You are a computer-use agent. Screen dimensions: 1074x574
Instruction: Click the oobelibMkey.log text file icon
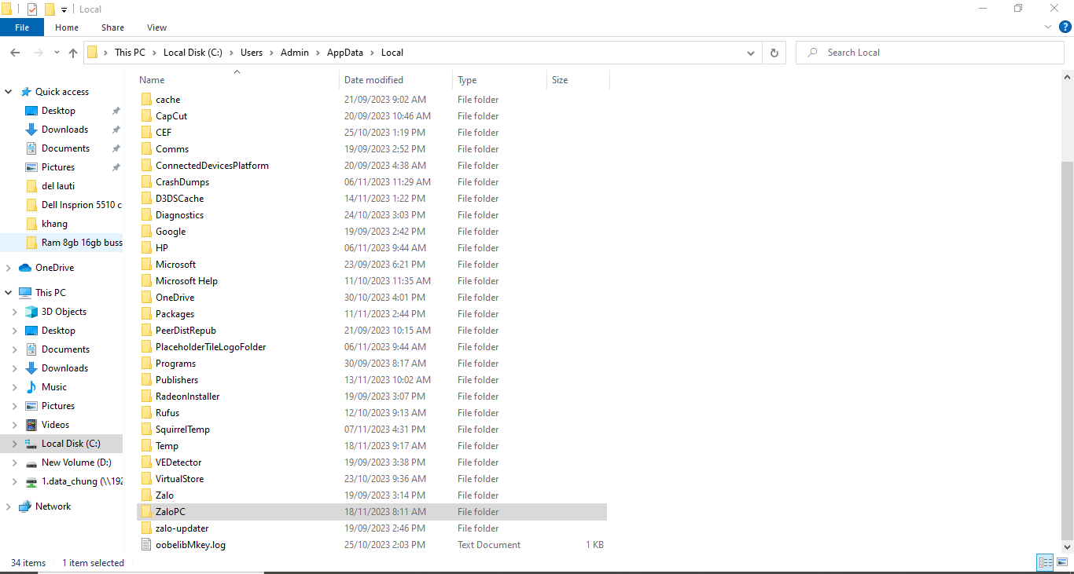[146, 545]
